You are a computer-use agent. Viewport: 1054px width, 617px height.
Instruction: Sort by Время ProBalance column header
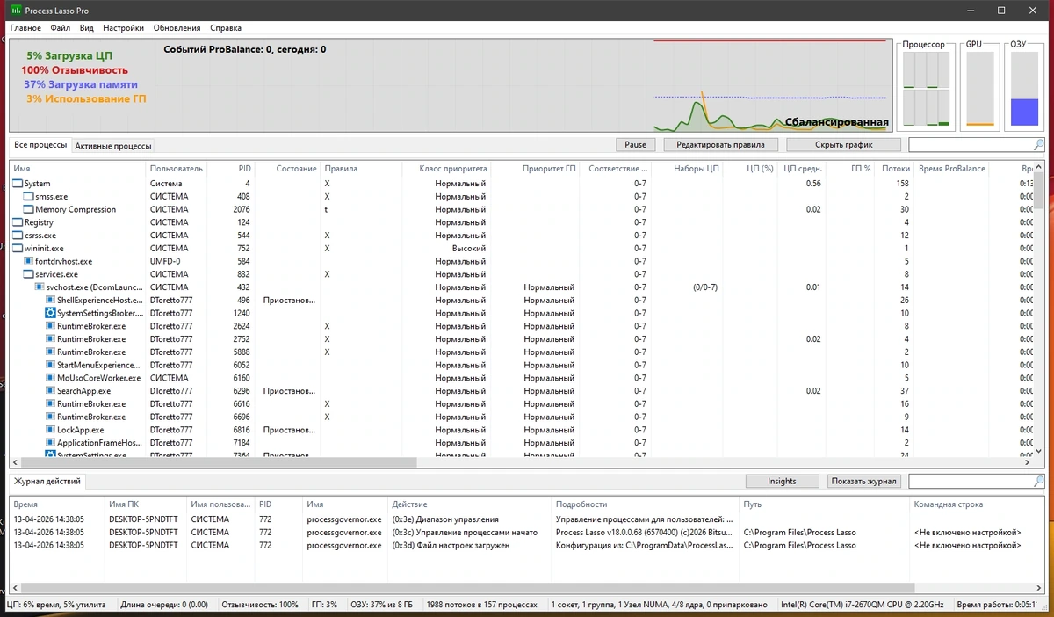click(x=951, y=168)
